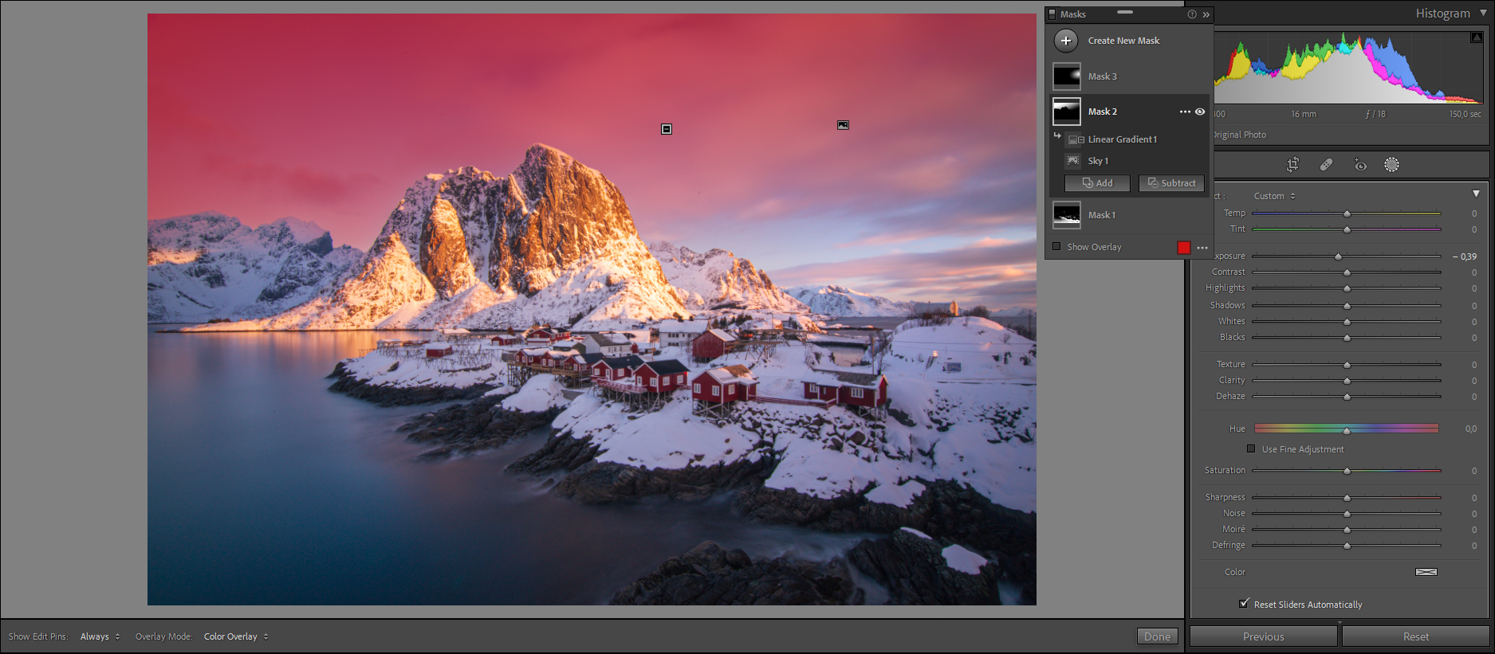Image resolution: width=1495 pixels, height=654 pixels.
Task: Select the Mask 1 thumbnail
Action: [x=1067, y=215]
